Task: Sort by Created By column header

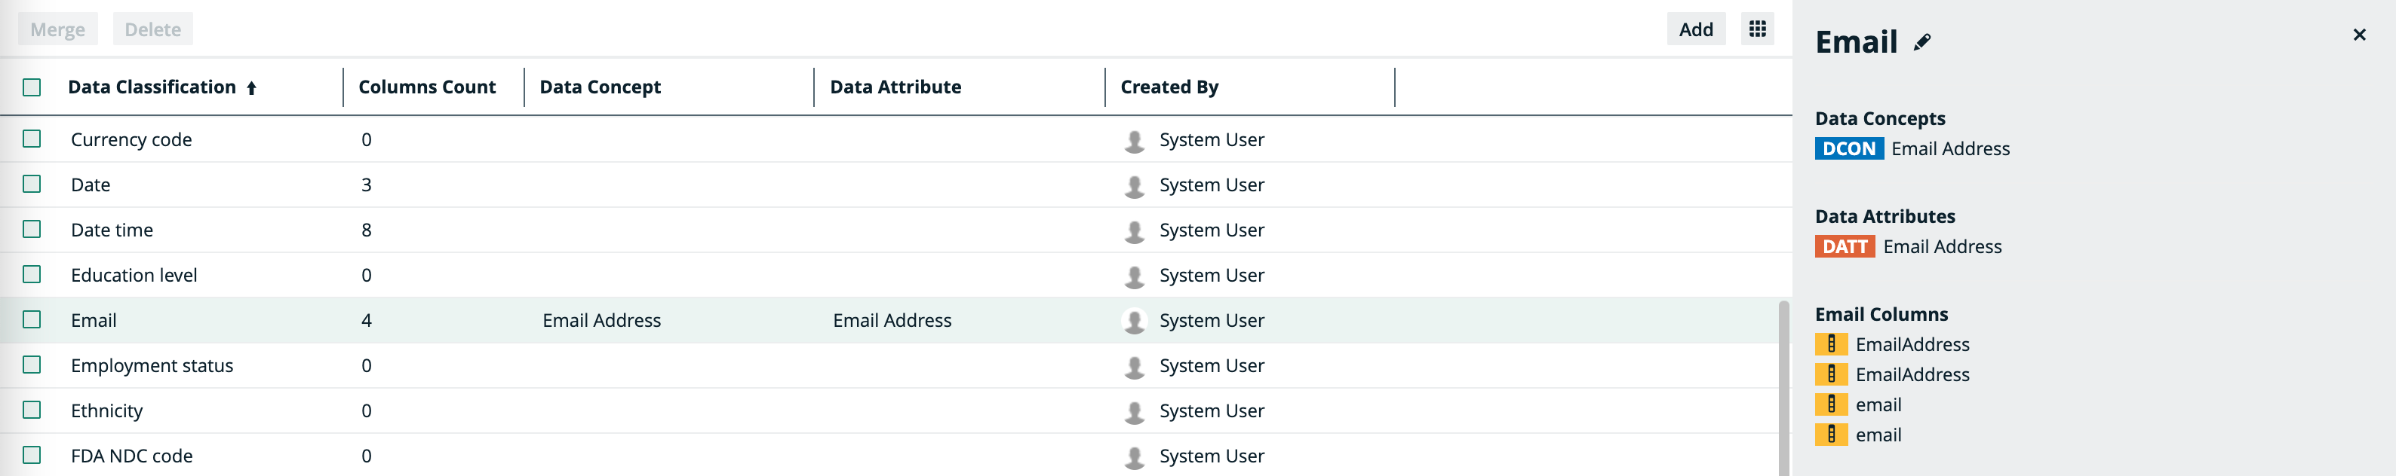Action: 1169,87
